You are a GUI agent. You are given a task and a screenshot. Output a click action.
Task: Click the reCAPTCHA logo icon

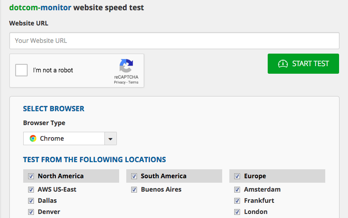pos(126,66)
